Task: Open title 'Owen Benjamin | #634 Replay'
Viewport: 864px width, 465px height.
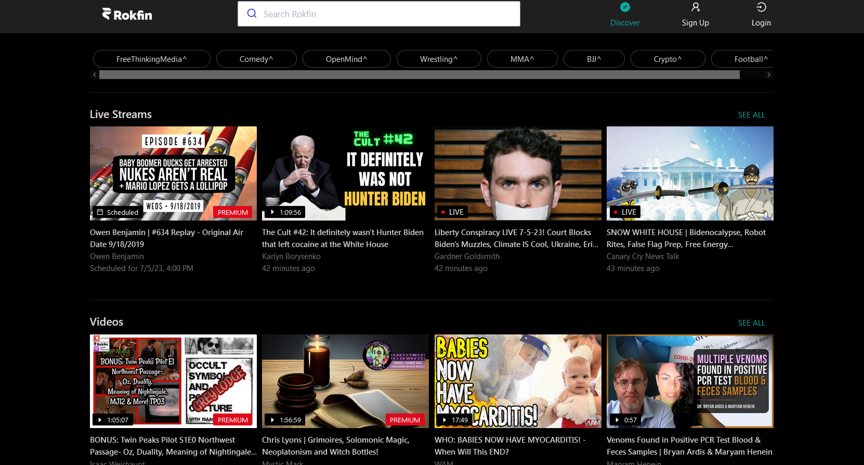Action: (x=166, y=238)
